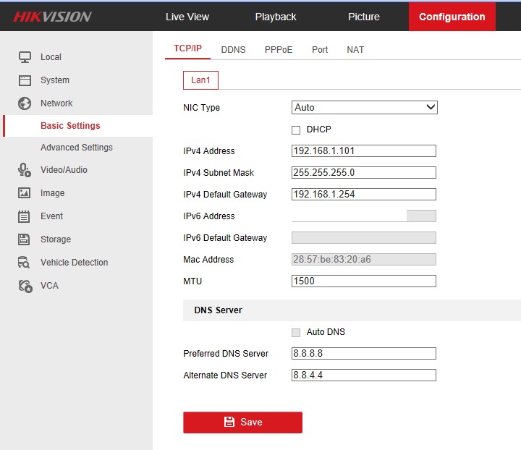
Task: Click the Local monitor icon in sidebar
Action: pyautogui.click(x=25, y=57)
